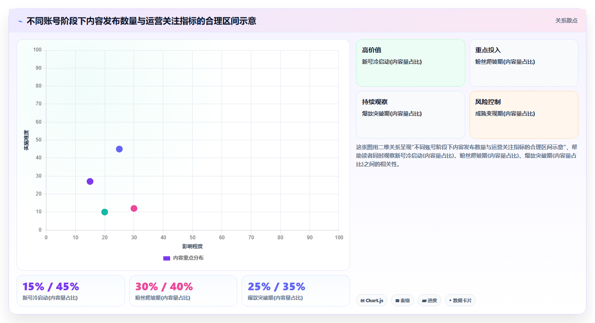
Task: Click the 表格 tag
Action: coord(402,300)
